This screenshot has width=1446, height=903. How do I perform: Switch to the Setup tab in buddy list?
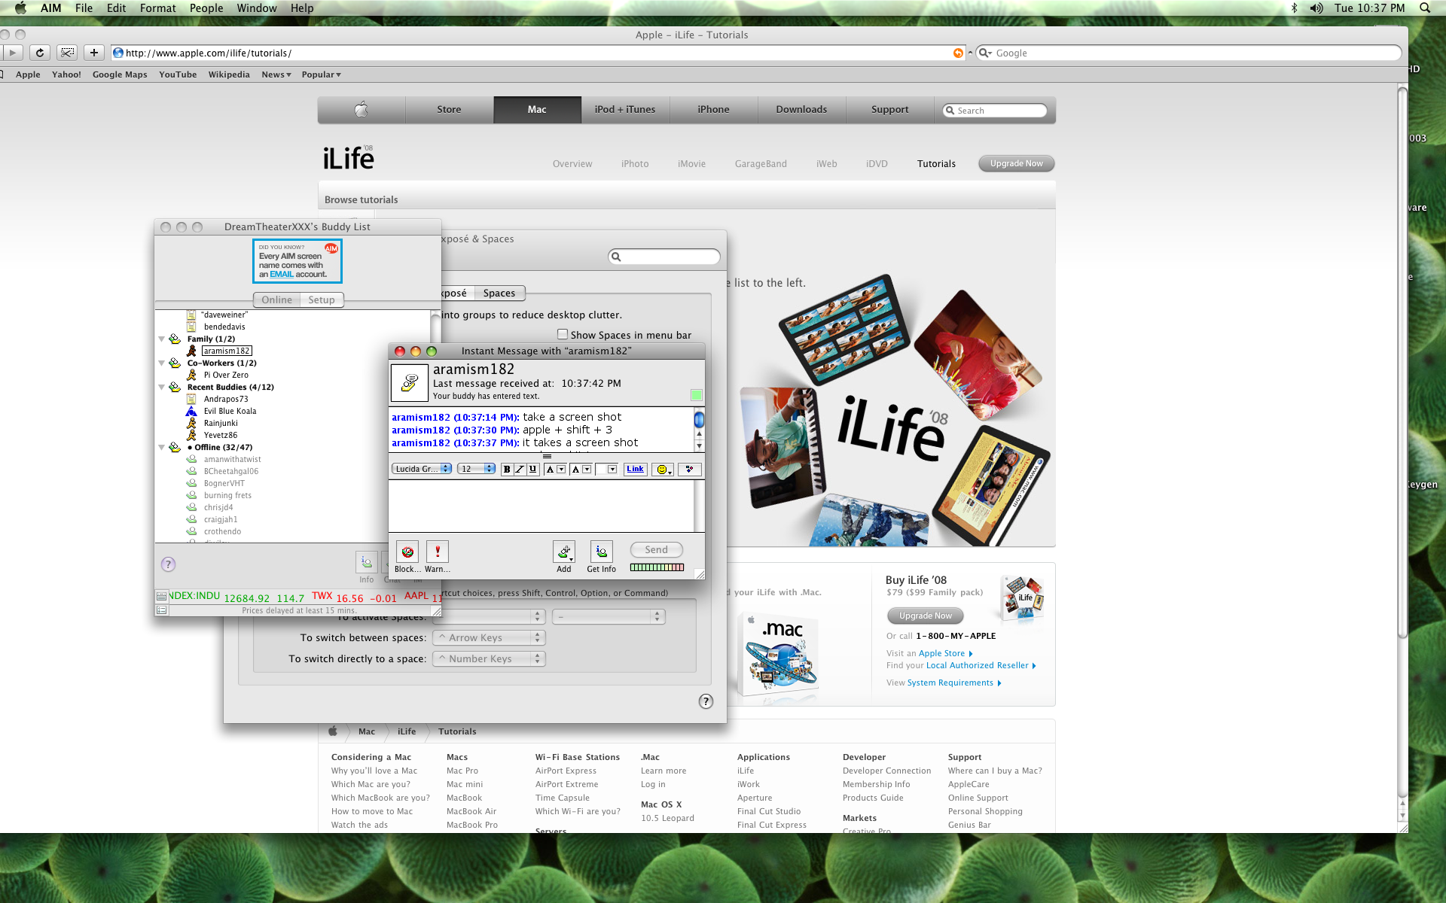coord(322,299)
